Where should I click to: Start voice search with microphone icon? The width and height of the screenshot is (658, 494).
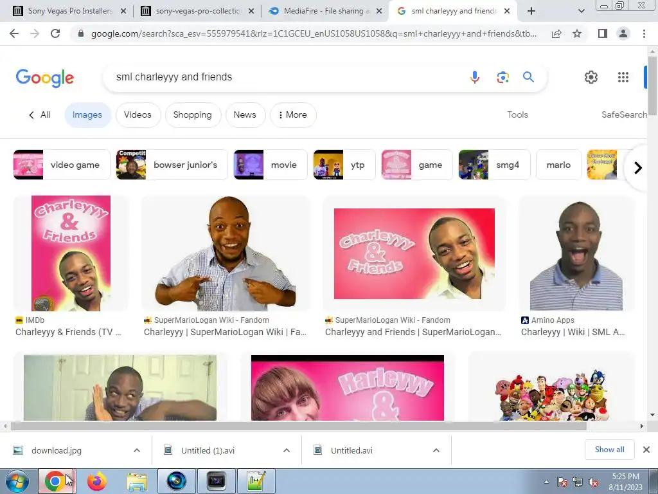pos(475,77)
